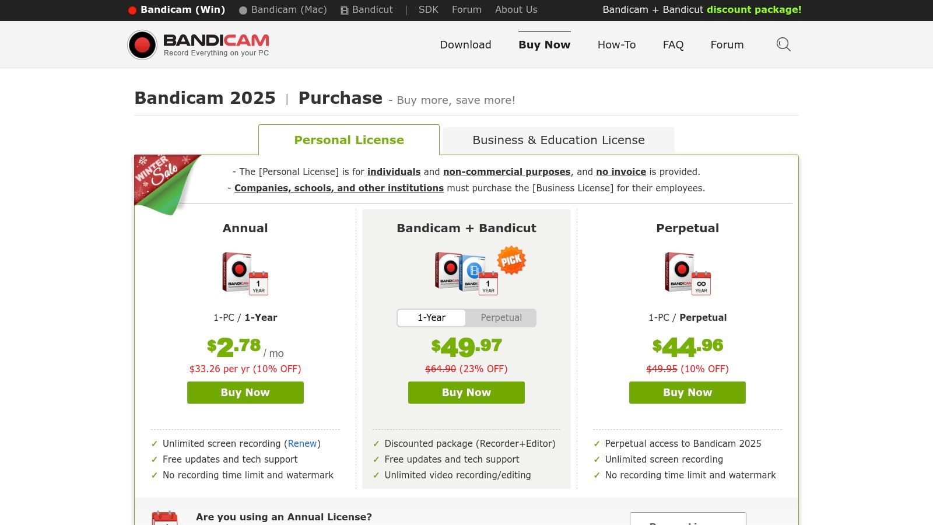Click the Bandicam logo icon
This screenshot has width=933, height=525.
point(142,45)
